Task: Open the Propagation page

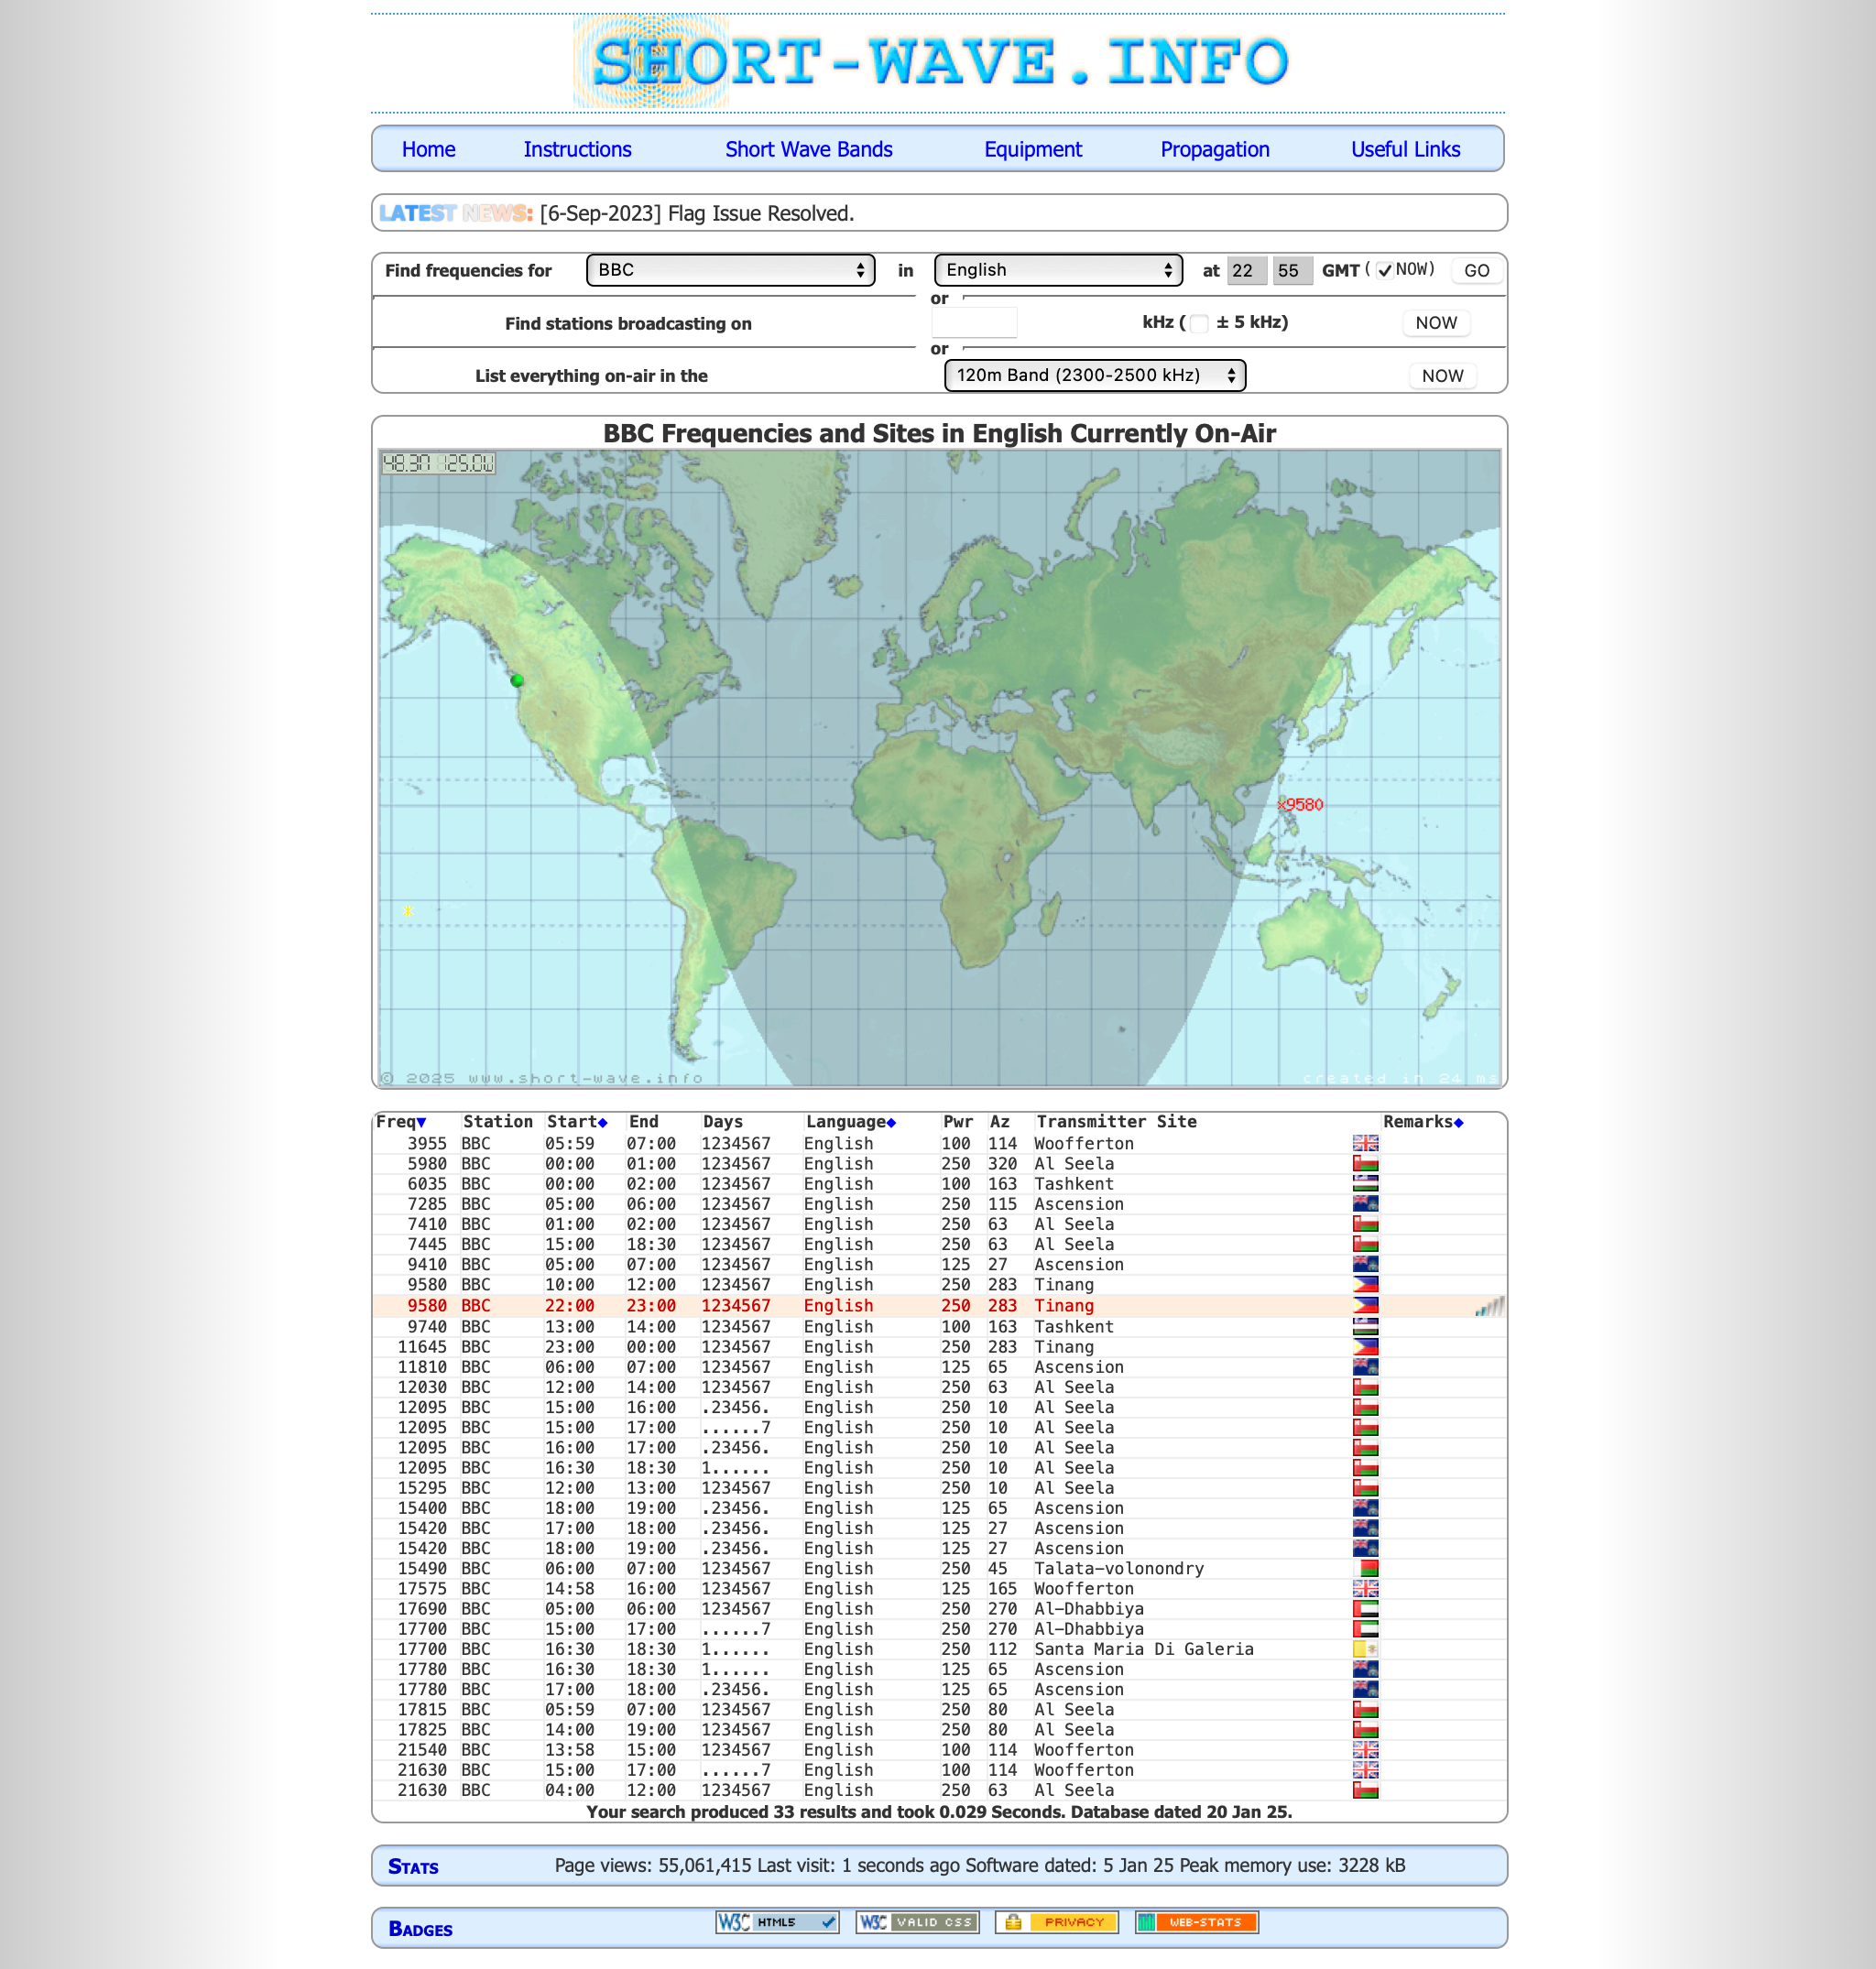Action: (1215, 149)
